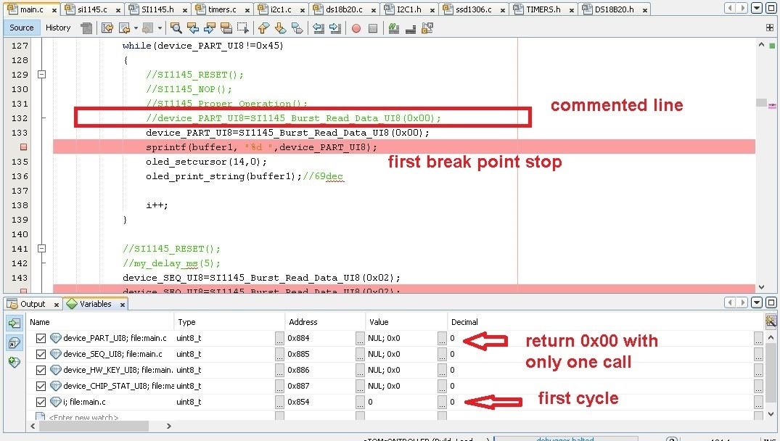780x441 pixels.
Task: Toggle the checkbox for variable i
Action: [41, 402]
